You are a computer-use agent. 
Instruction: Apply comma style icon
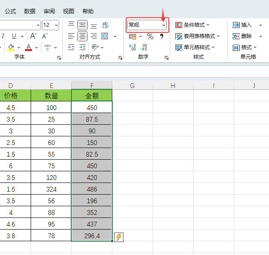161,36
